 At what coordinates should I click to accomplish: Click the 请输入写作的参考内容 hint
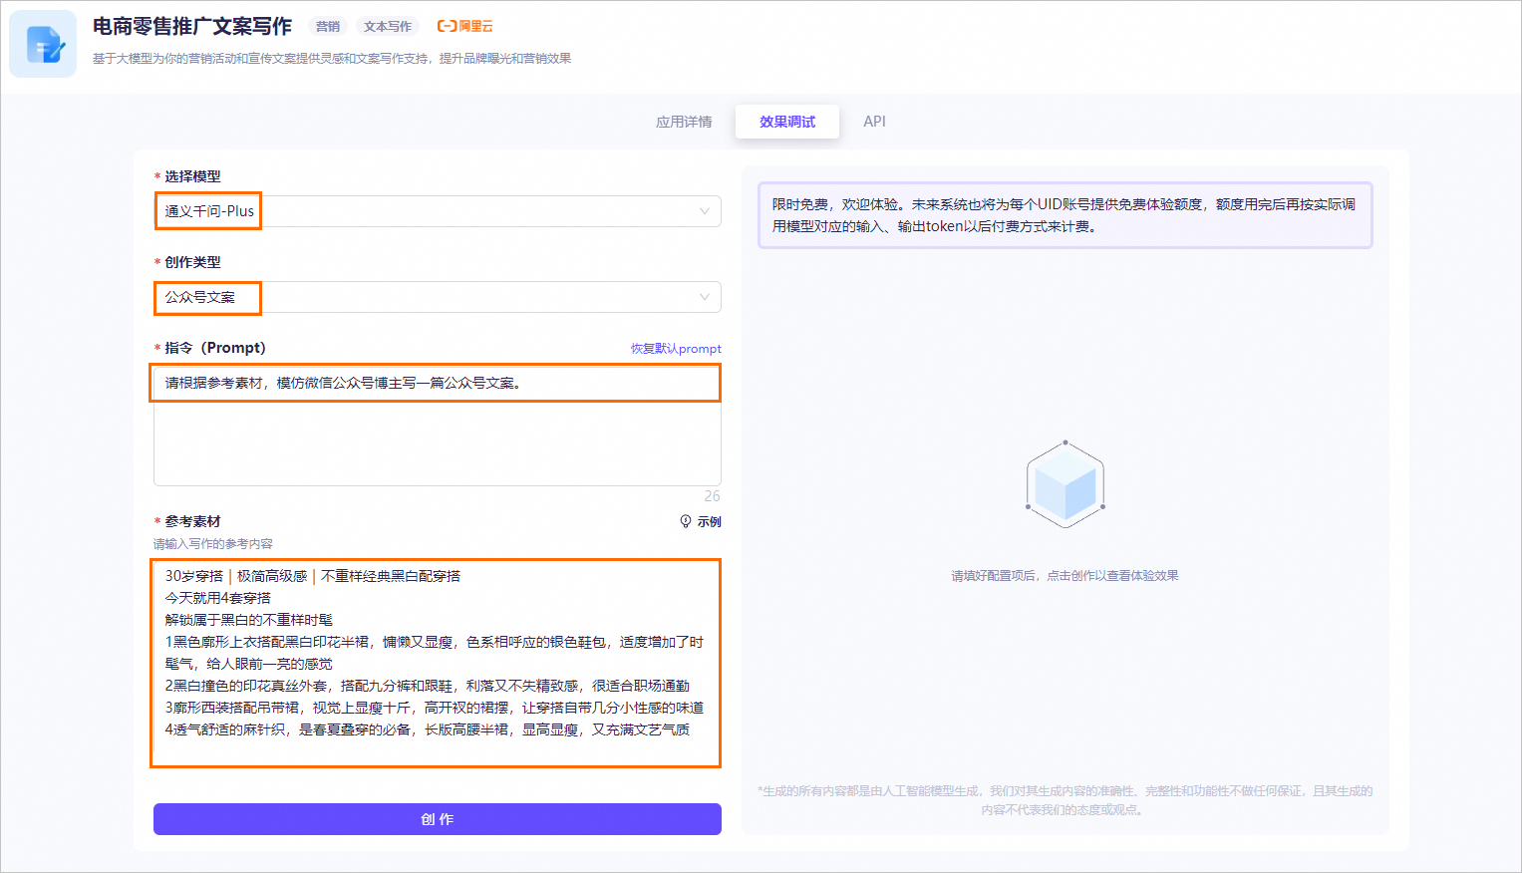(213, 544)
